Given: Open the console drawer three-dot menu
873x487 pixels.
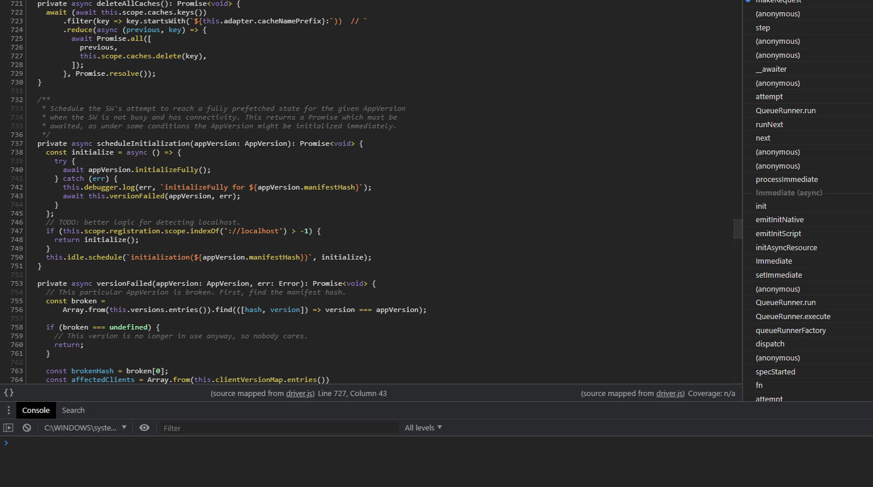Looking at the screenshot, I should [9, 410].
